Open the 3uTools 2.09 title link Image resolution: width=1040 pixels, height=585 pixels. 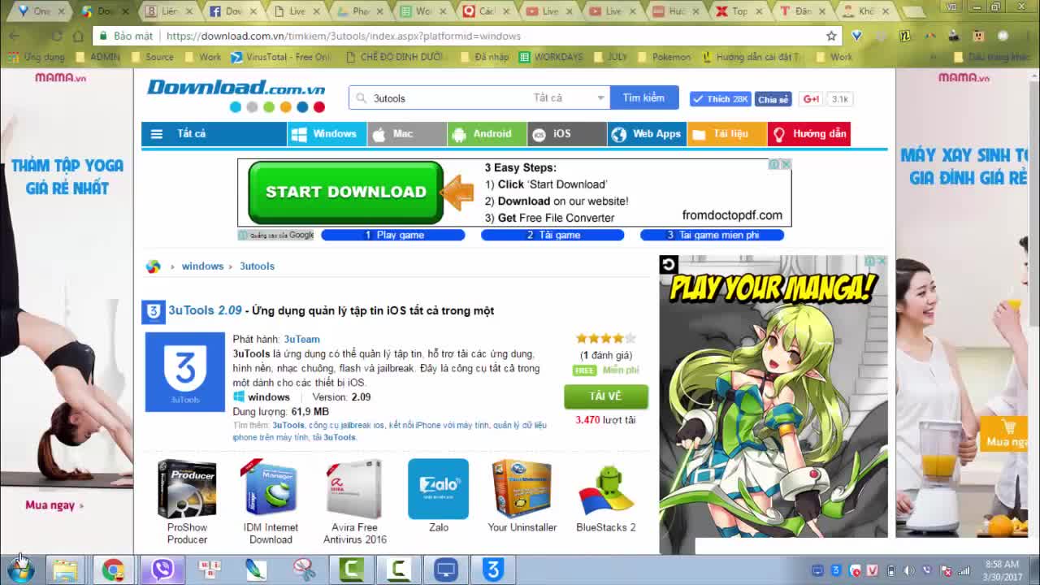click(205, 310)
